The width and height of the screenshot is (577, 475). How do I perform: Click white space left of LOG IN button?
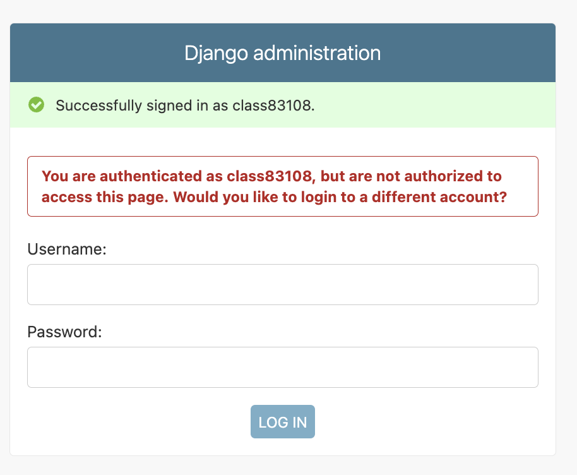click(x=139, y=422)
